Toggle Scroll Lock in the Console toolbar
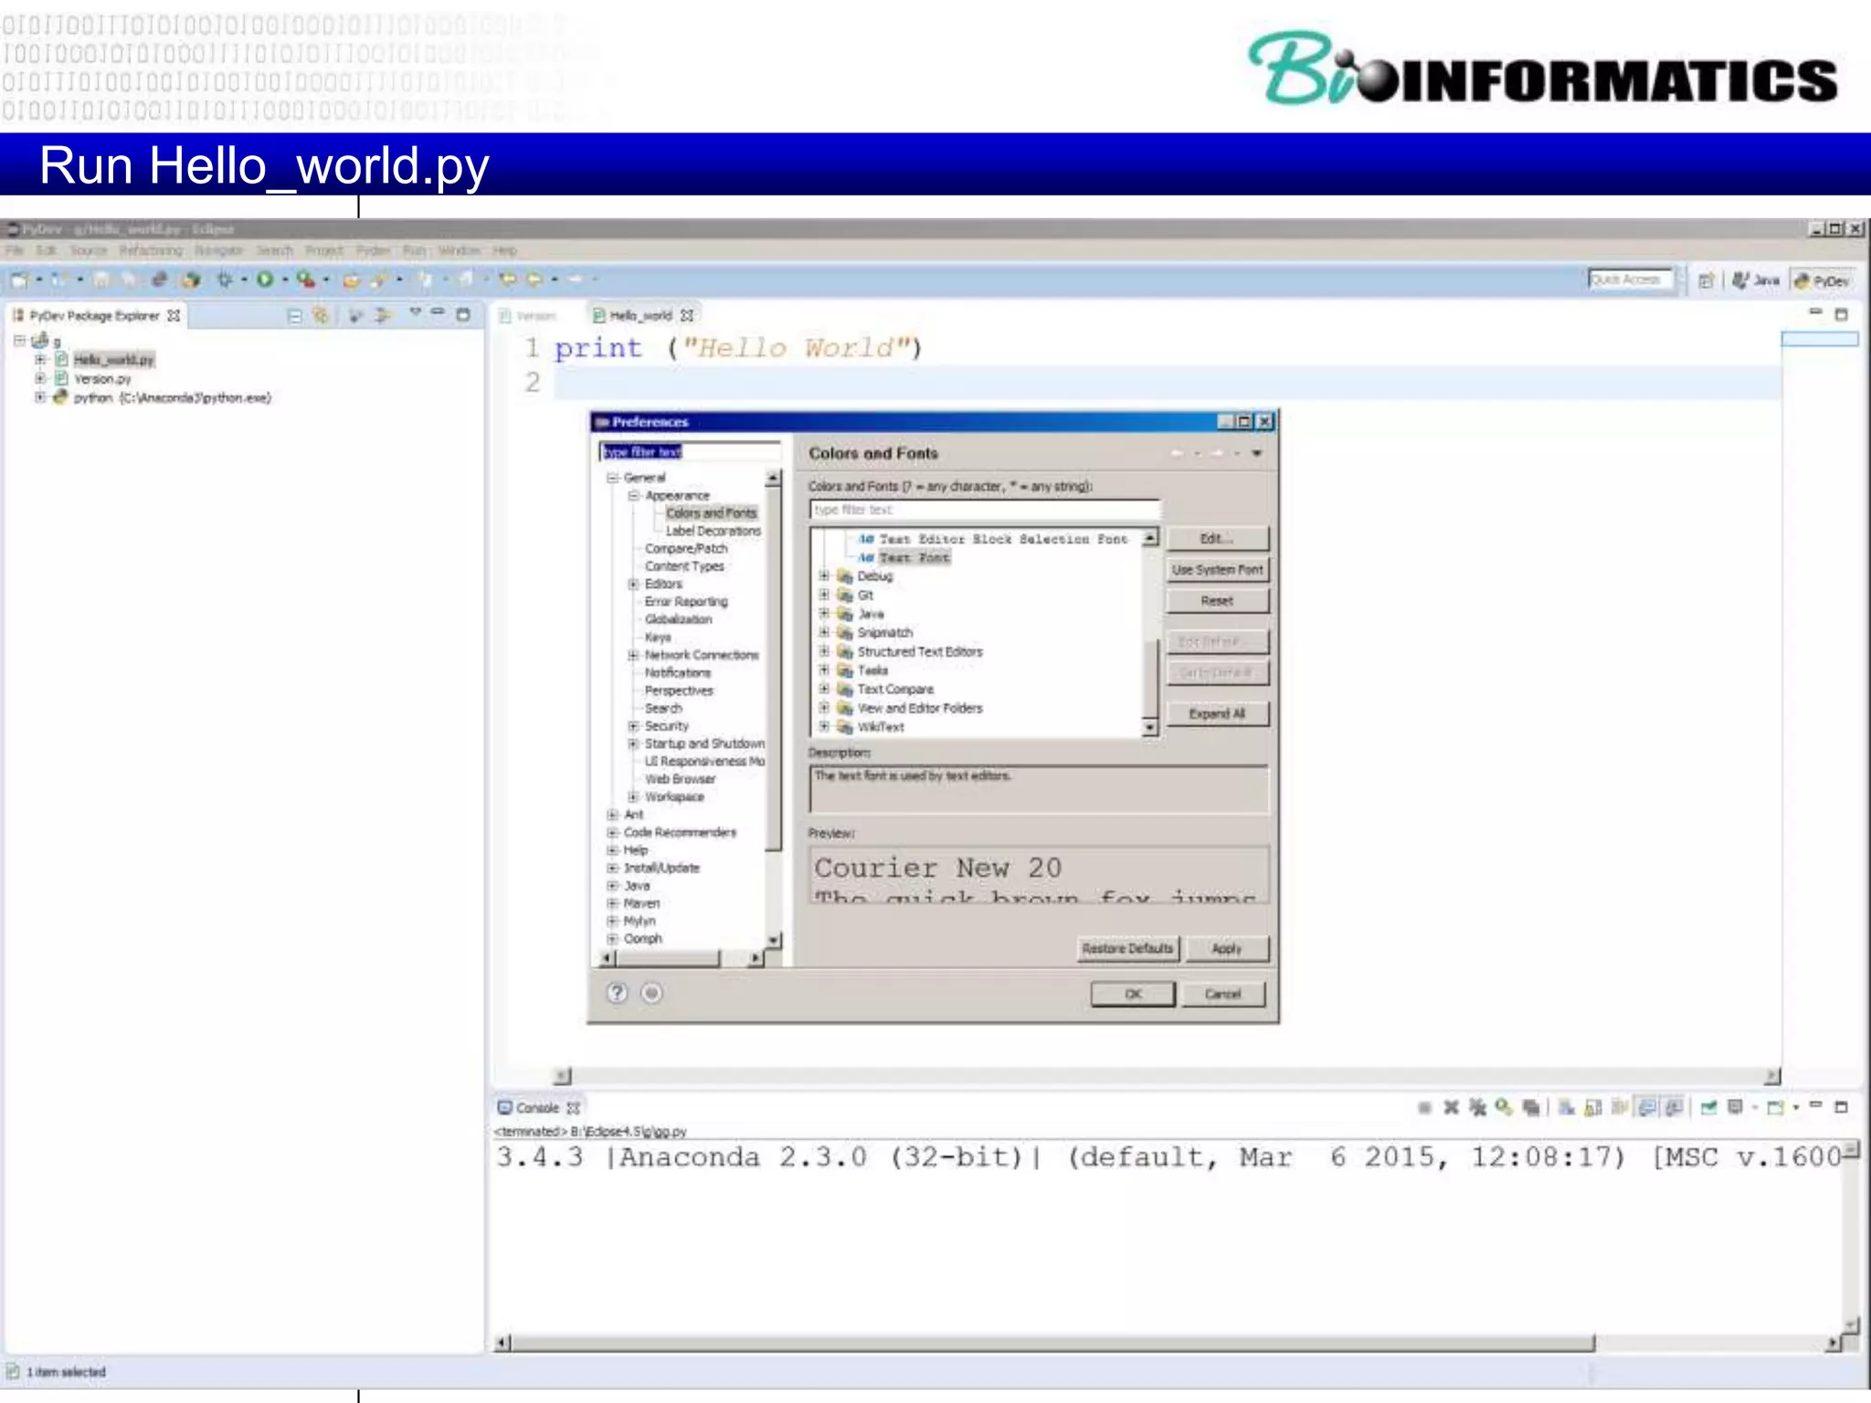Viewport: 1871px width, 1403px height. [x=1592, y=1108]
